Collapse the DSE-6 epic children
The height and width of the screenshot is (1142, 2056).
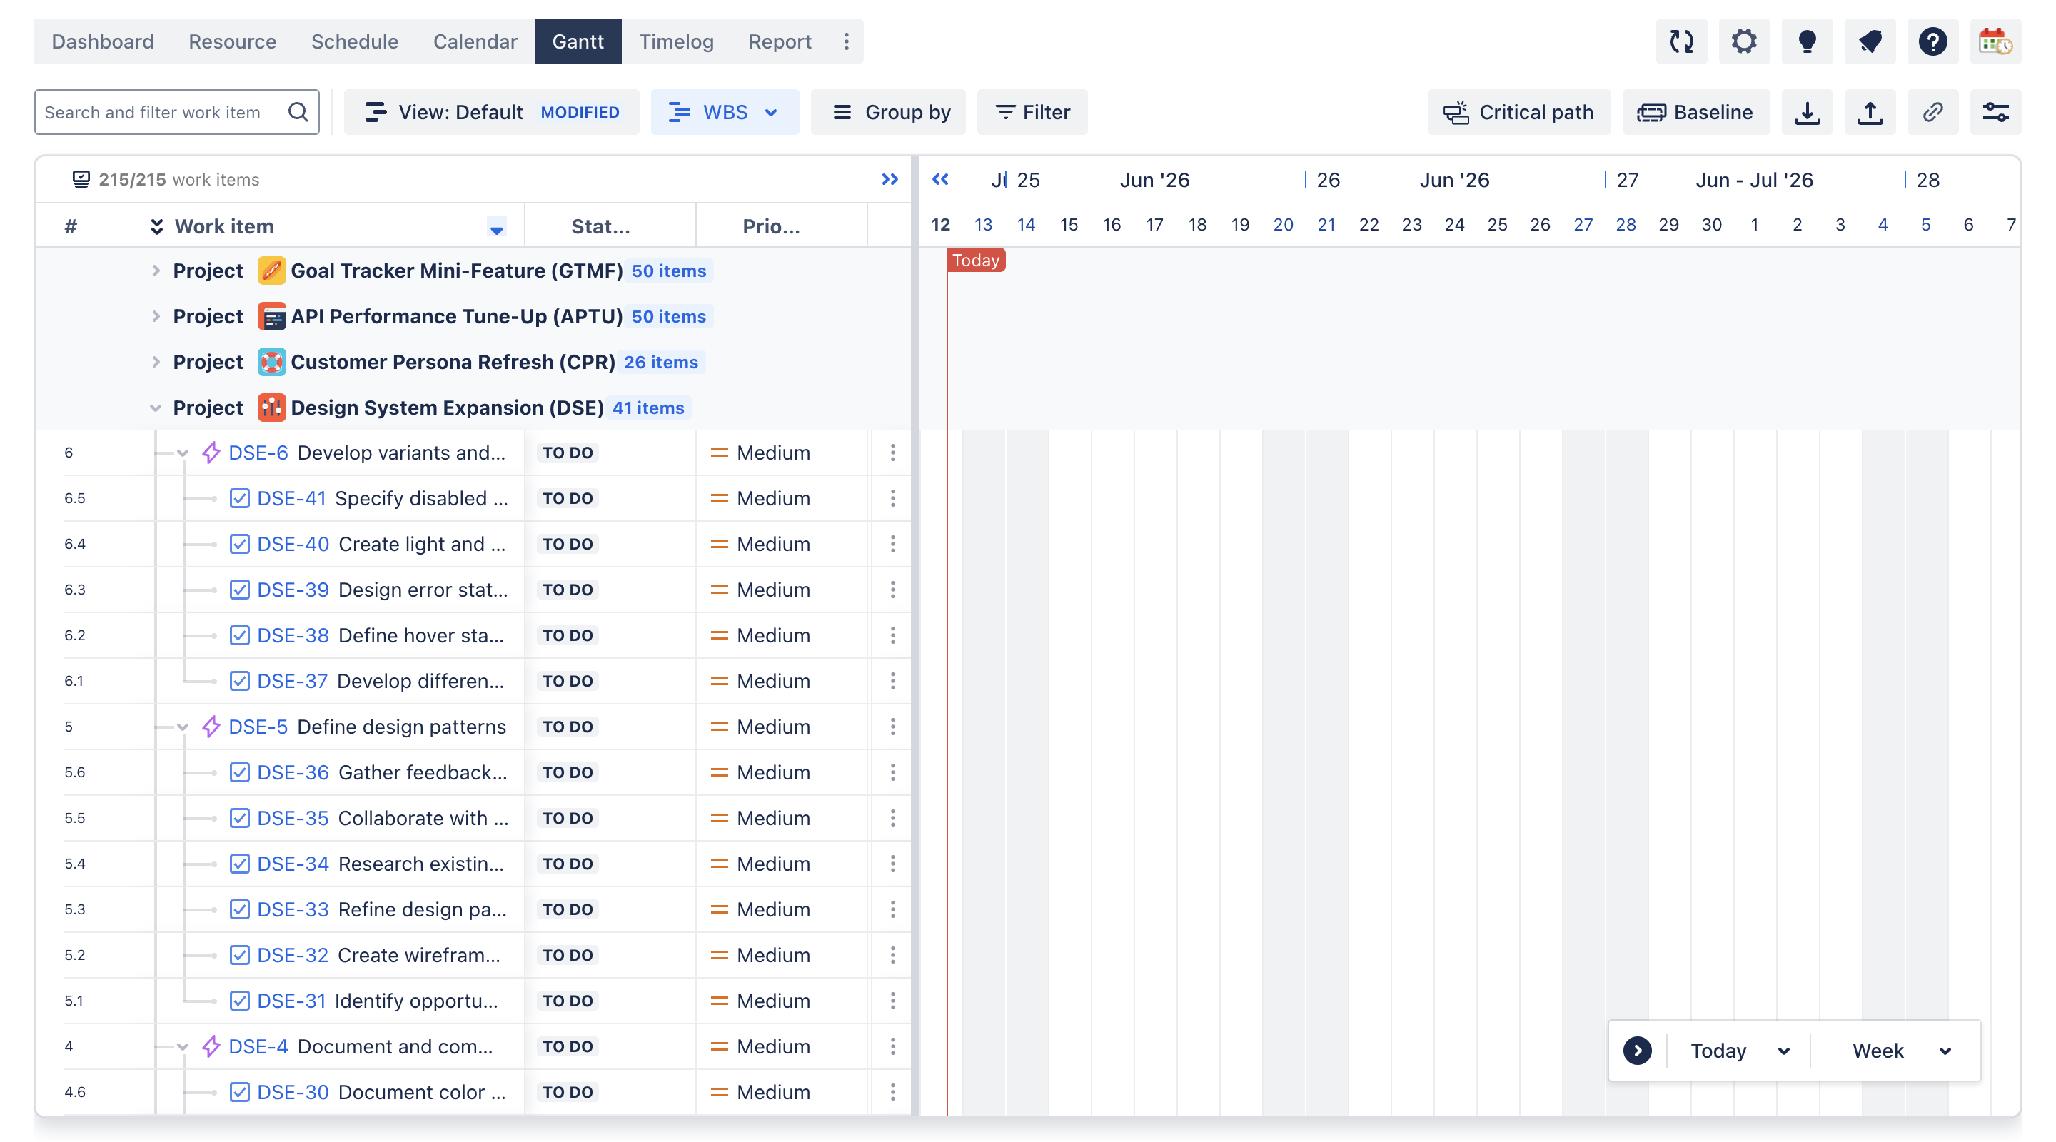pyautogui.click(x=183, y=453)
